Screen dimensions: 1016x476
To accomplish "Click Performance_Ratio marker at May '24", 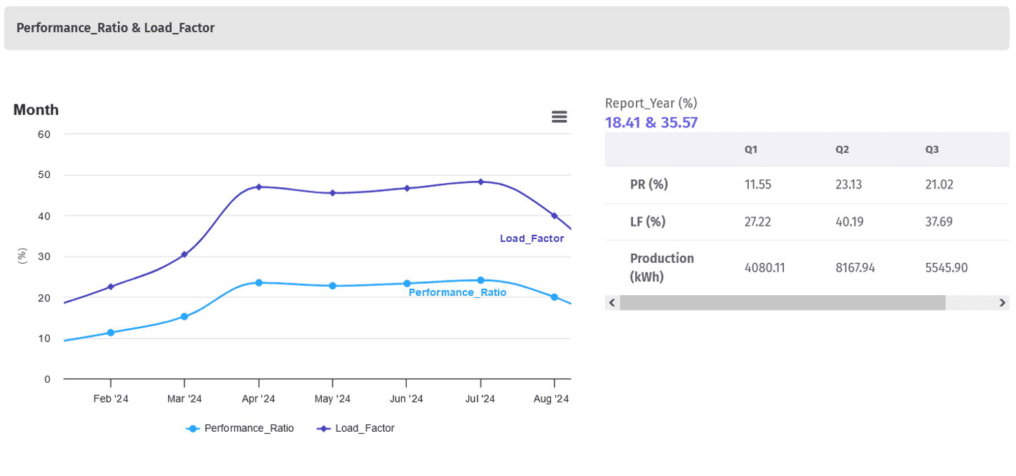I will pyautogui.click(x=332, y=286).
